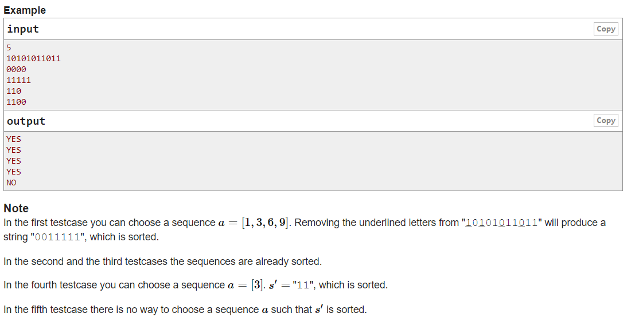The image size is (631, 333).
Task: Click the "NO" output line
Action: tap(11, 183)
